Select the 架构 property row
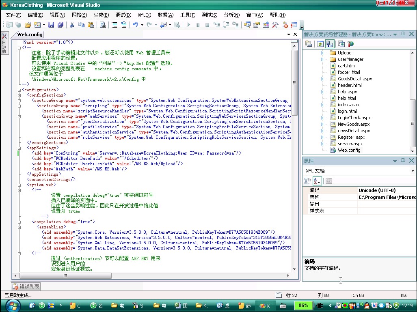Screen dimensions: 417x312 [x=360, y=197]
